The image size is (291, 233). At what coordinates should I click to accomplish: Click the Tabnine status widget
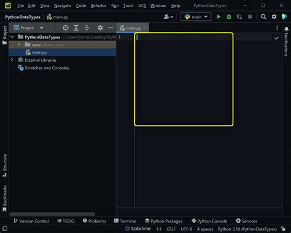pyautogui.click(x=138, y=229)
